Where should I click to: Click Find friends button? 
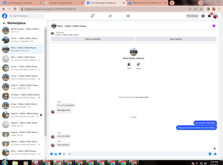pos(192,16)
